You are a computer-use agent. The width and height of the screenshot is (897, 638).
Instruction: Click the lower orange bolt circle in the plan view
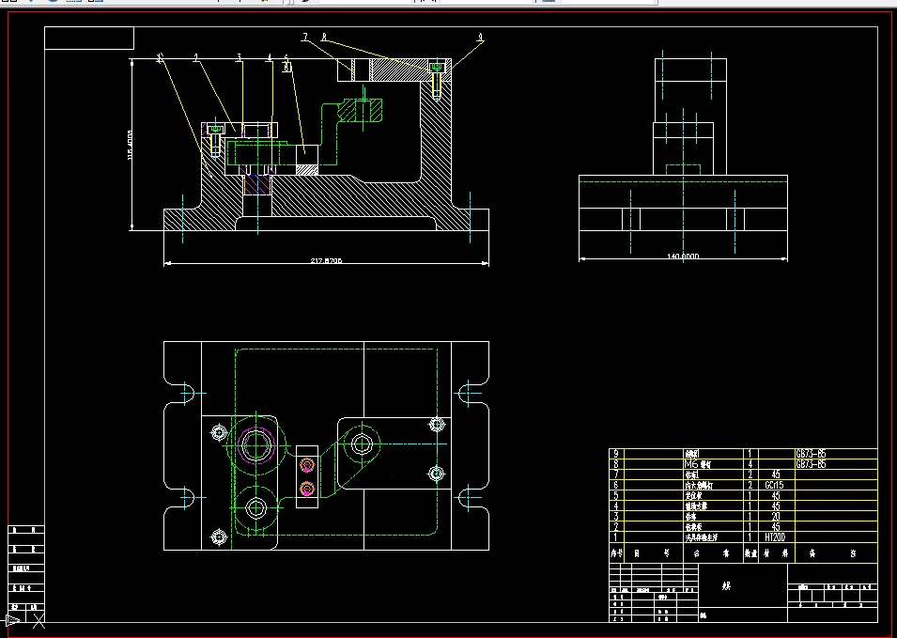pos(307,489)
